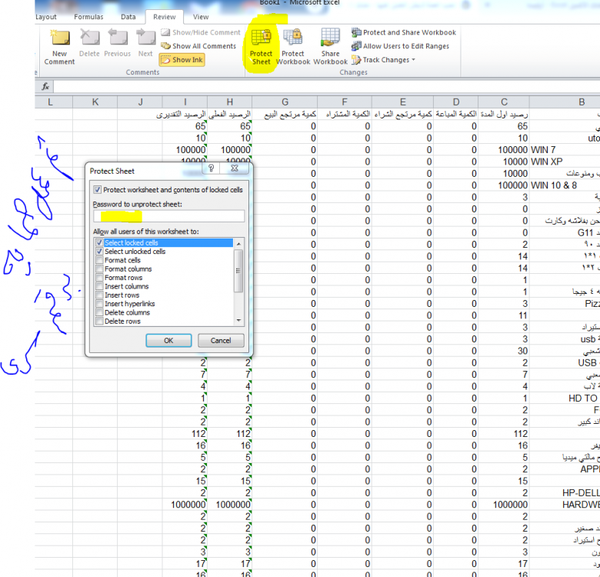
Task: Click the cell containing HD TO
Action: tap(565, 398)
